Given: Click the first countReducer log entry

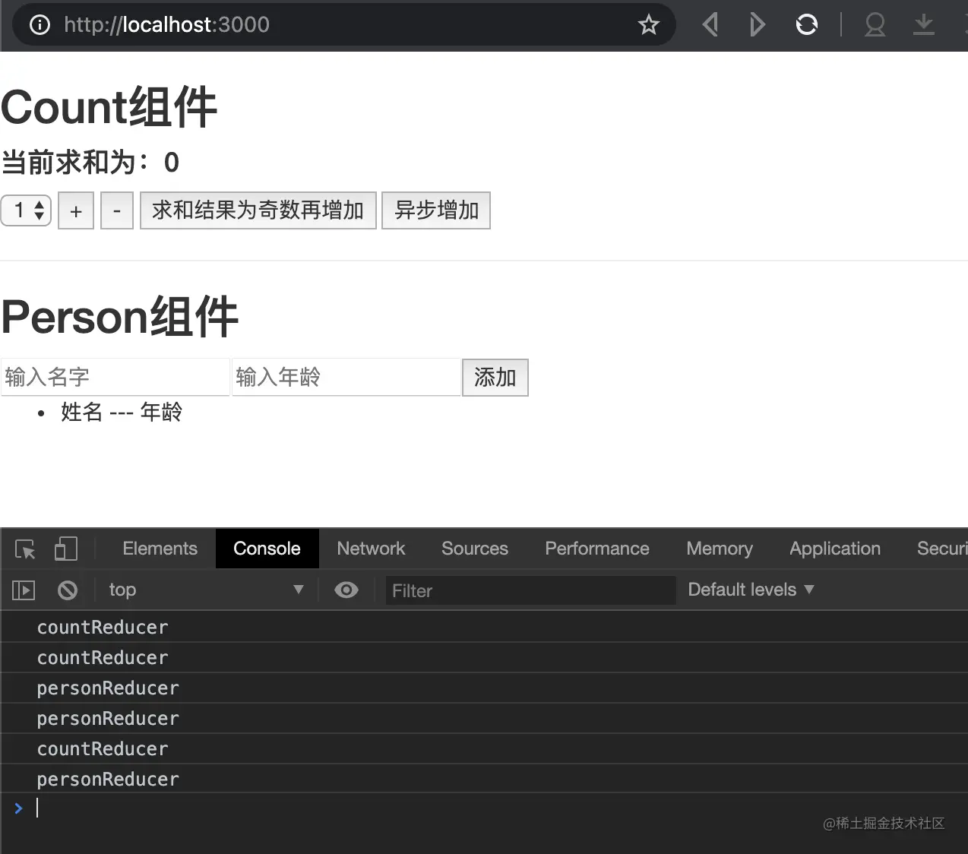Looking at the screenshot, I should coord(484,627).
